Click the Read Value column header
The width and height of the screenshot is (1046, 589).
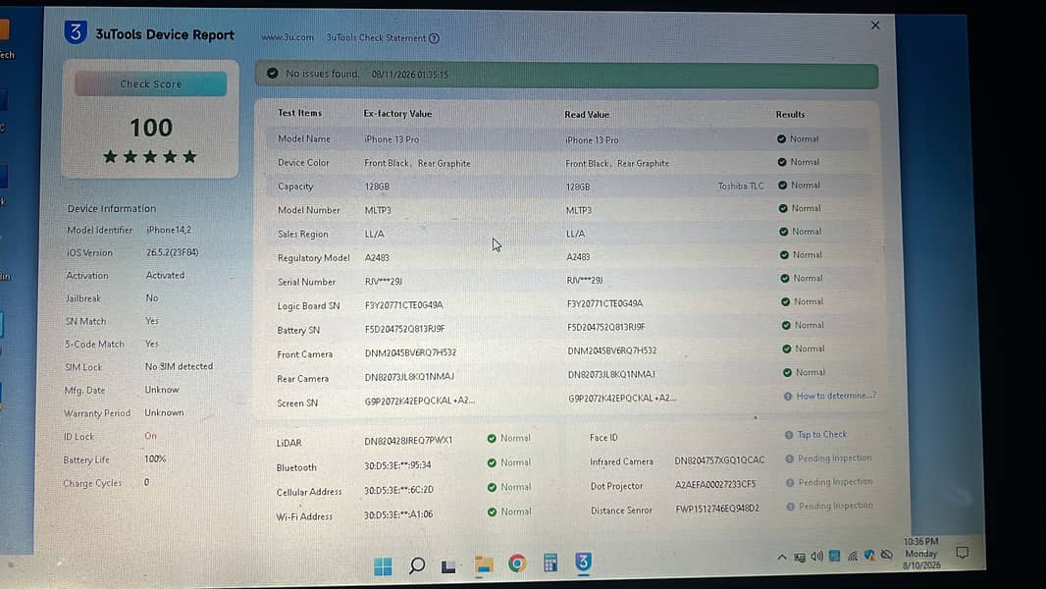(587, 115)
